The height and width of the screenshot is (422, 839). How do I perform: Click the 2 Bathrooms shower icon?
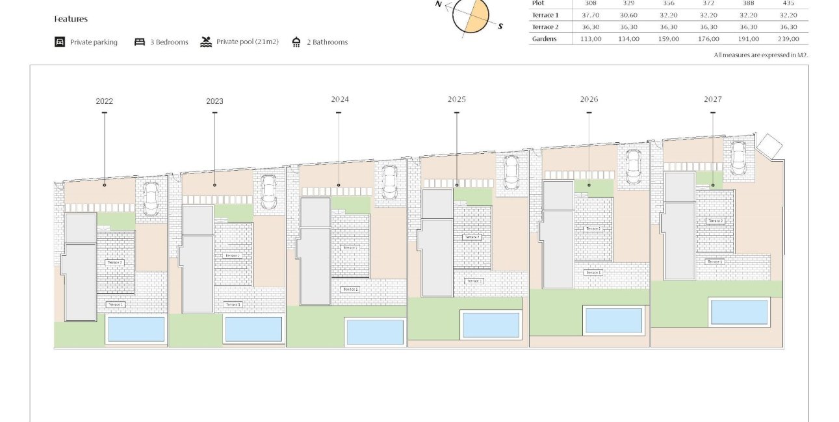pos(296,41)
